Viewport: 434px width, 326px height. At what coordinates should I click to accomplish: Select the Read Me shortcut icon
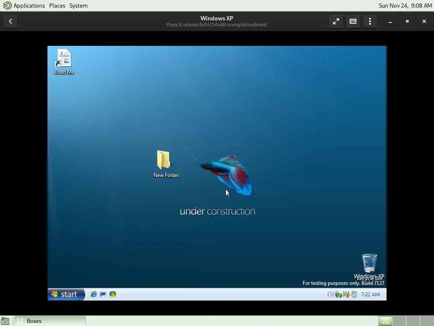click(64, 62)
